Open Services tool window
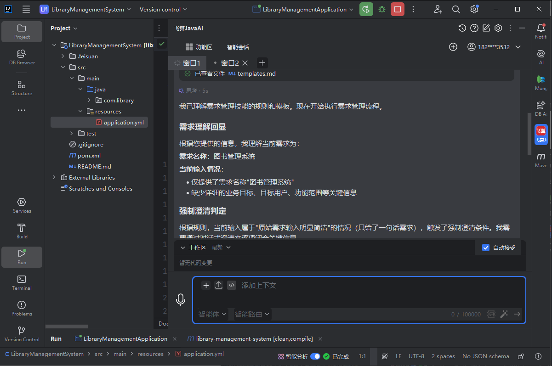Screen dimensions: 552x366 tap(22, 205)
